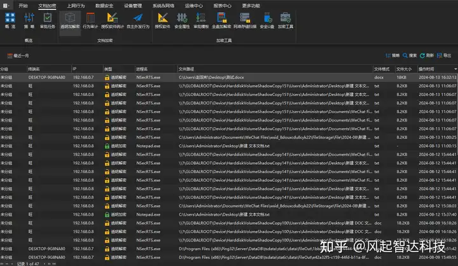Screen dimensions: 458x266
Task: Click the green lock in the 11:00:15 row
Action: click(x=107, y=146)
